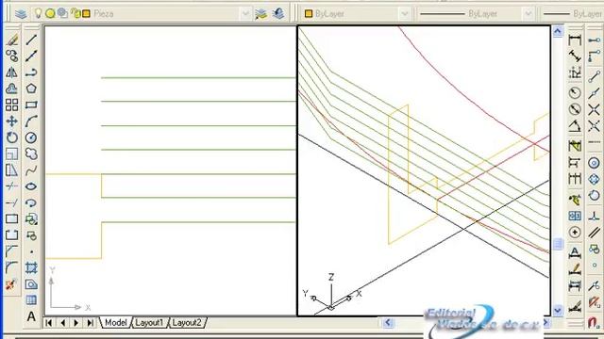Screen dimensions: 604x339
Task: Select the Center Mark tool
Action: click(575, 233)
